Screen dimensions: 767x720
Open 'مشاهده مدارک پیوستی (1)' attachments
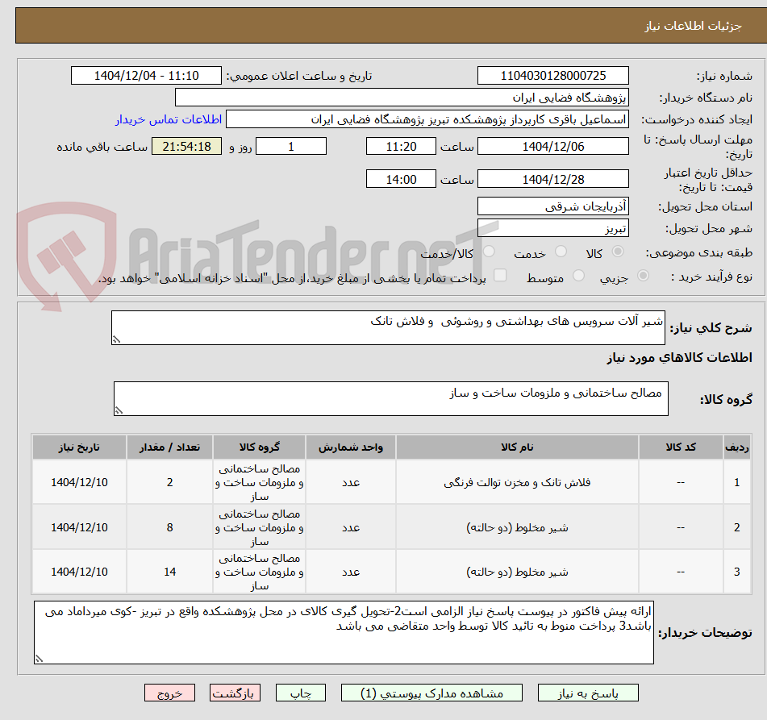[x=432, y=693]
